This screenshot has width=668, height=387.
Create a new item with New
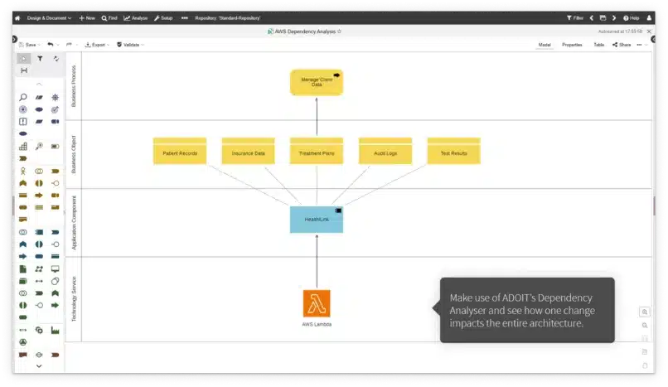point(87,18)
